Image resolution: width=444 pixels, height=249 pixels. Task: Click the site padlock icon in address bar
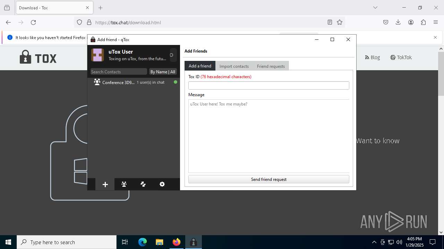(x=89, y=22)
